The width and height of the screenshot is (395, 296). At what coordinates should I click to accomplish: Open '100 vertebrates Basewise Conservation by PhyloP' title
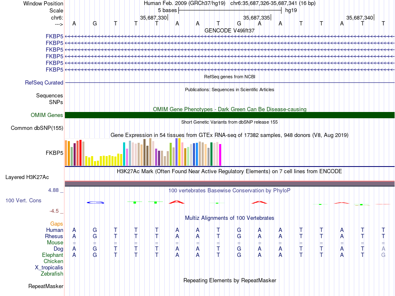[230, 191]
